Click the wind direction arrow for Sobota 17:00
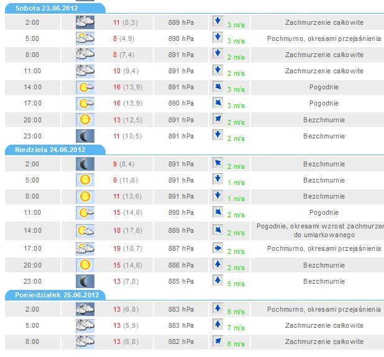The height and width of the screenshot is (357, 384). [x=217, y=102]
